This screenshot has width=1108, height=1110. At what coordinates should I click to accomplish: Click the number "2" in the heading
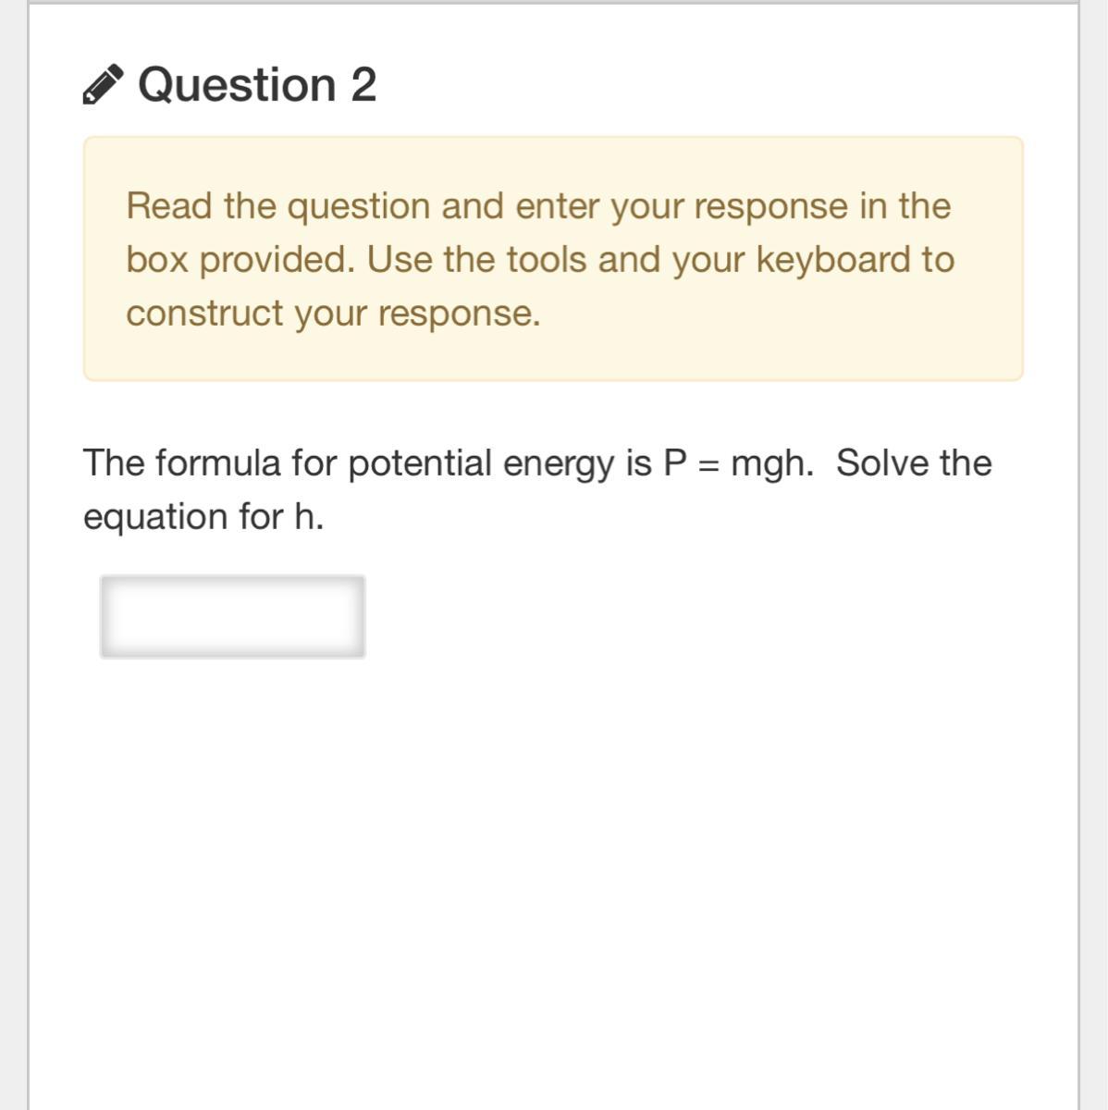click(363, 85)
